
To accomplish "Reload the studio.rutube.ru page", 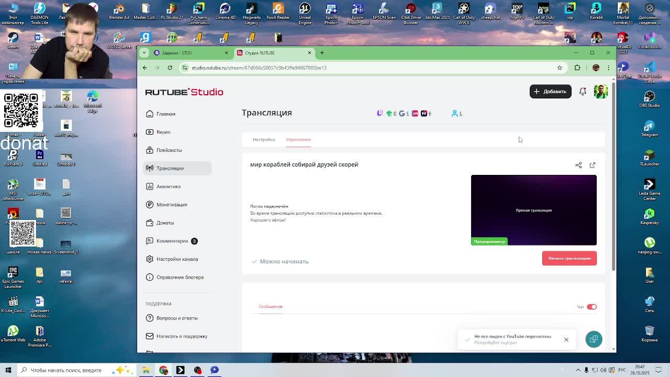I will coord(170,68).
